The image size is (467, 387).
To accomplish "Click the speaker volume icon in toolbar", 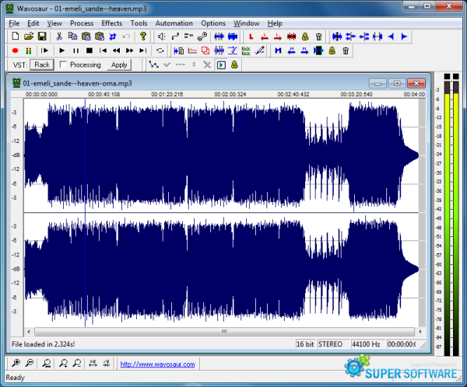I will tap(162, 37).
